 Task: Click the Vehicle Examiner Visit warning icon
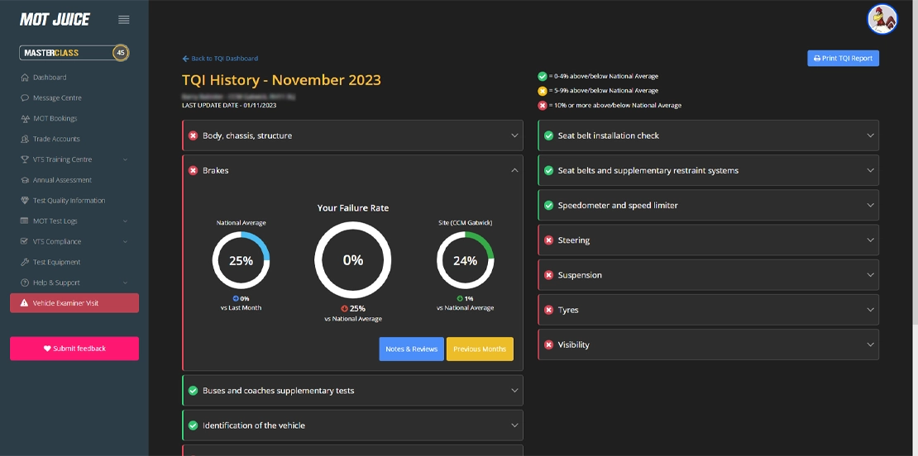tap(24, 303)
